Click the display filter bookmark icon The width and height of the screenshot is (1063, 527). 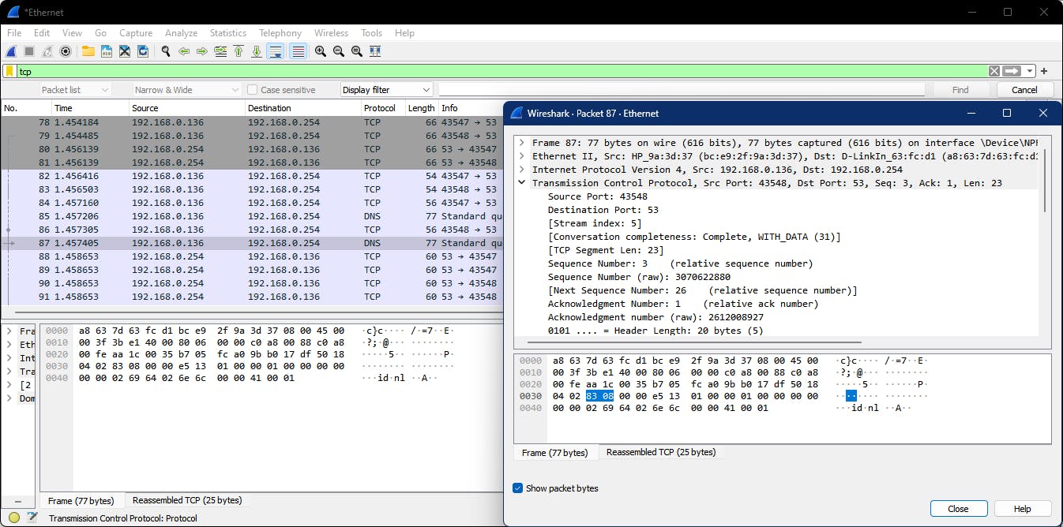(9, 71)
